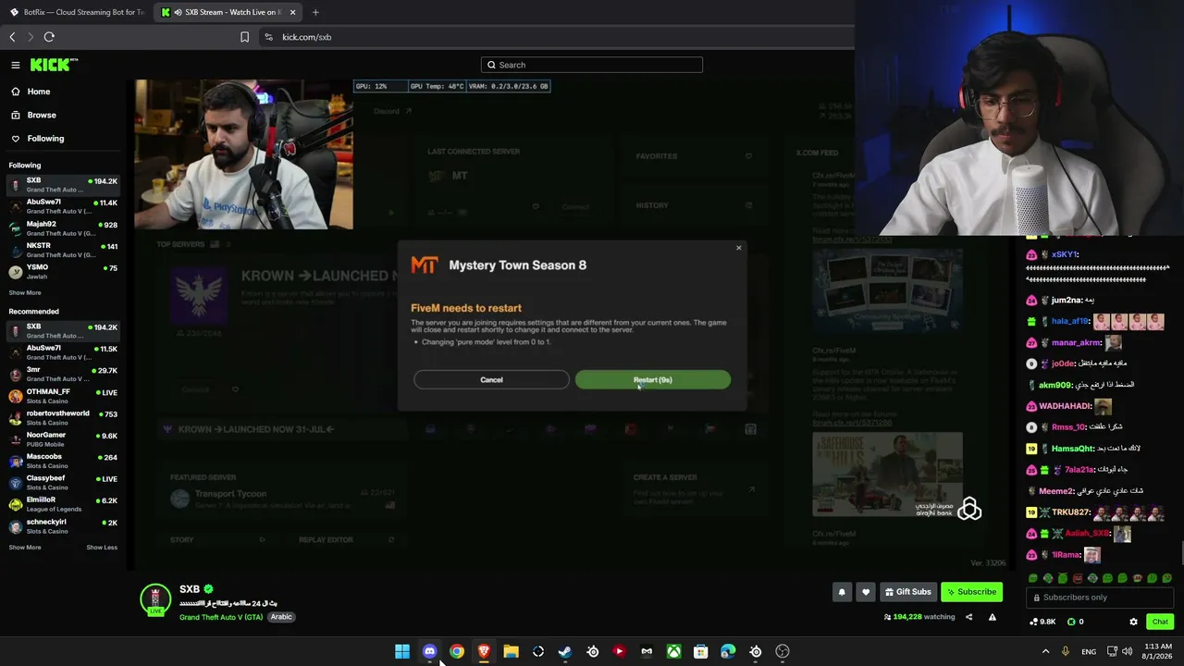This screenshot has width=1184, height=666.
Task: Click Cancel in FiveM restart dialog
Action: 491,379
